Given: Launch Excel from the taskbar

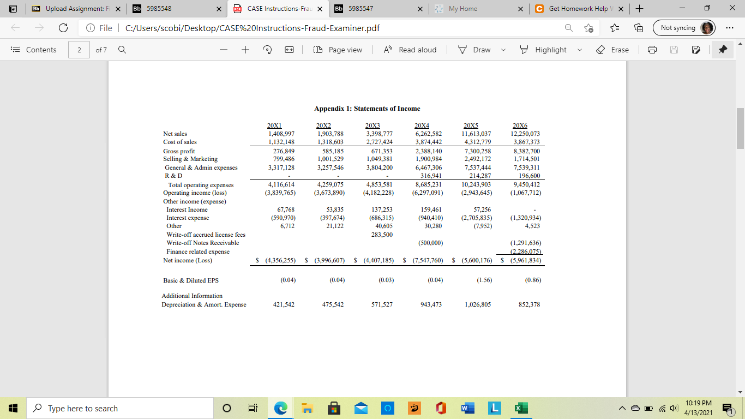Looking at the screenshot, I should click(521, 408).
